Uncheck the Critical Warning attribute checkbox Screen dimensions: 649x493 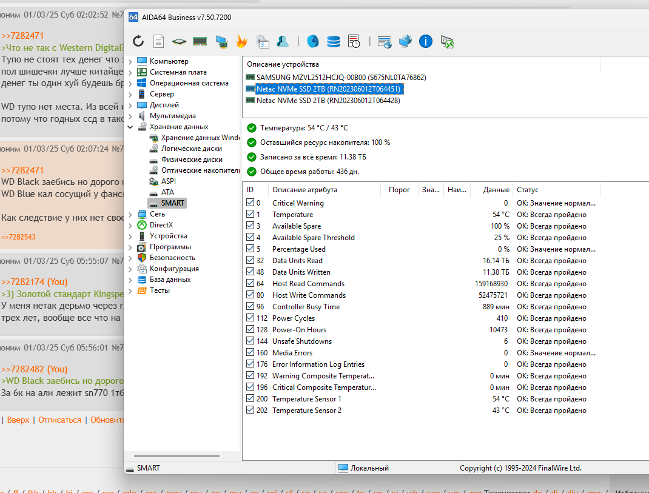[x=250, y=203]
